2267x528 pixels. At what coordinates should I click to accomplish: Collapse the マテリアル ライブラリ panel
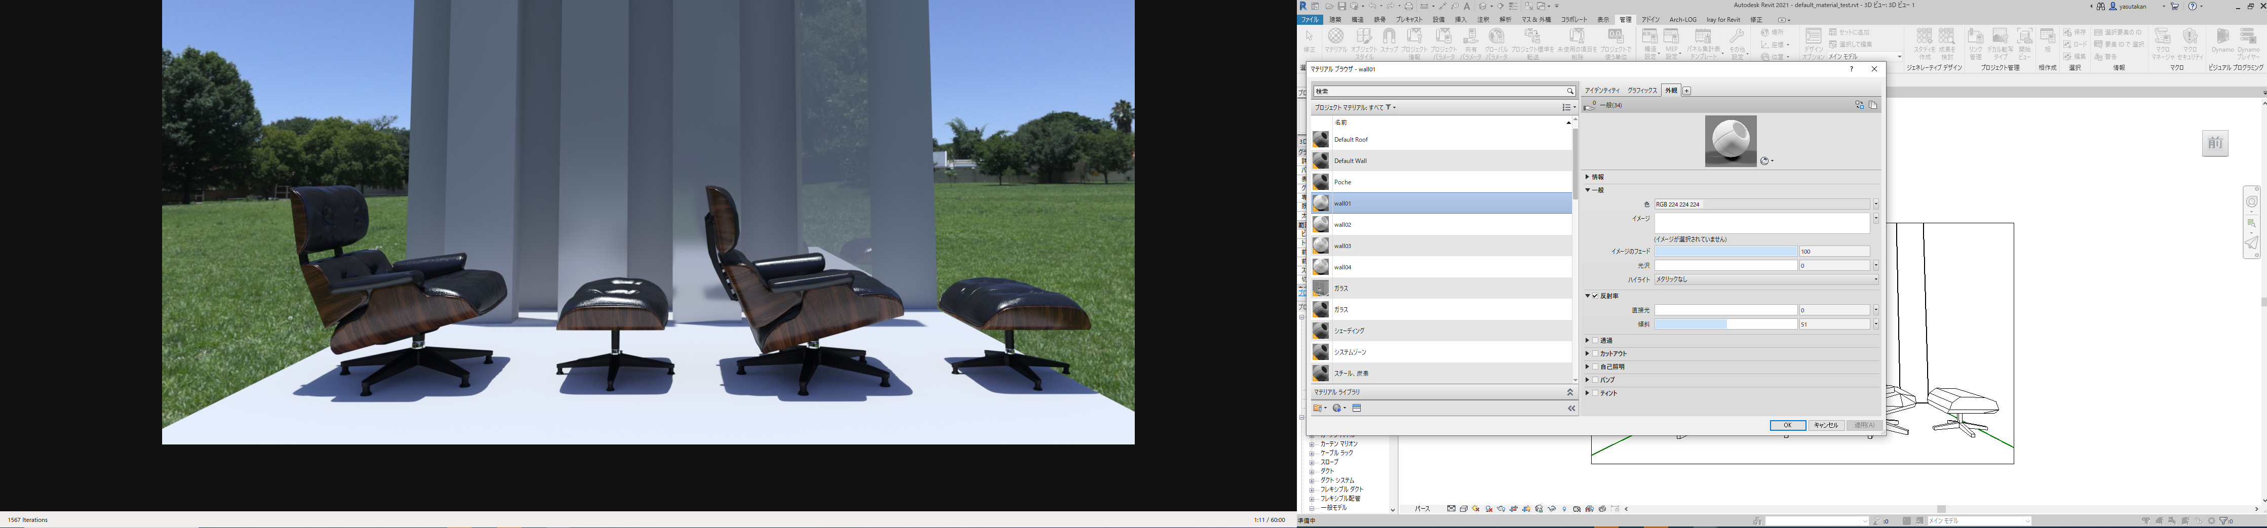[1569, 392]
